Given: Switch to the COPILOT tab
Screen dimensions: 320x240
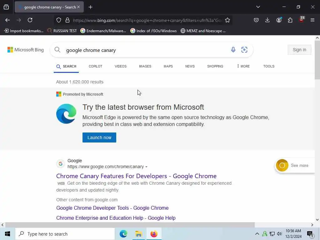Looking at the screenshot, I should 96,66.
